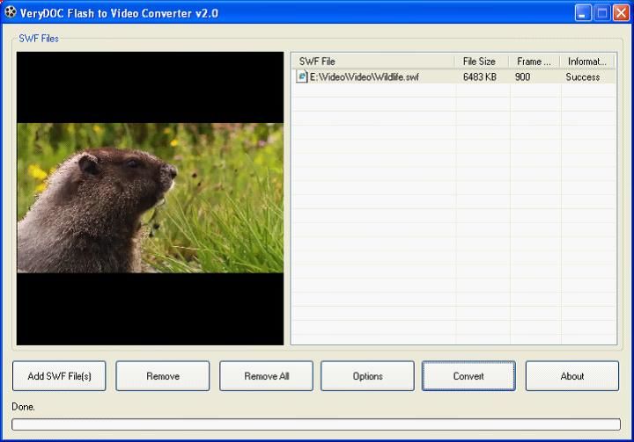This screenshot has height=442, width=634.
Task: Click the Informat... column header
Action: 587,62
